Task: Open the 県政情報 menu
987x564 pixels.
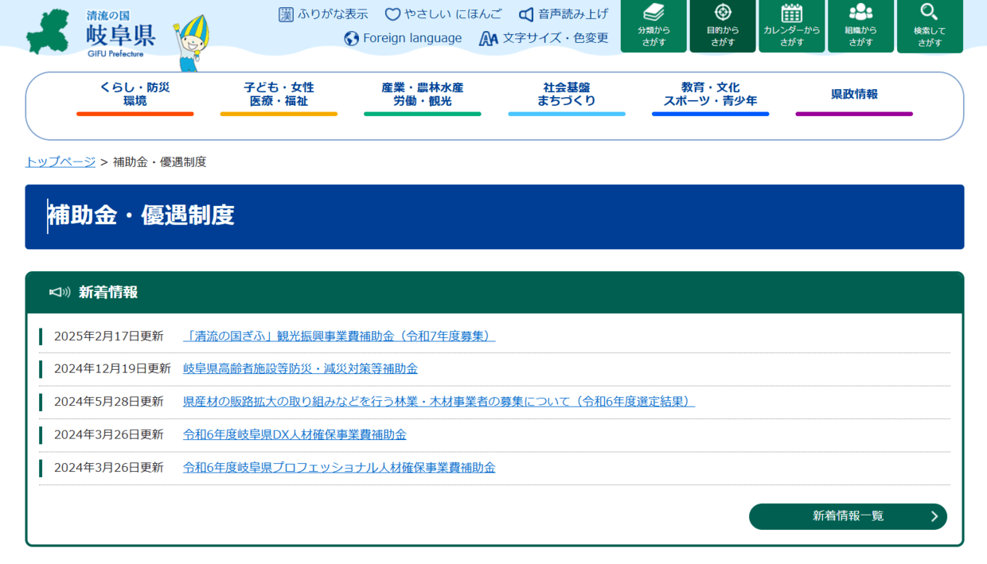Action: [854, 98]
